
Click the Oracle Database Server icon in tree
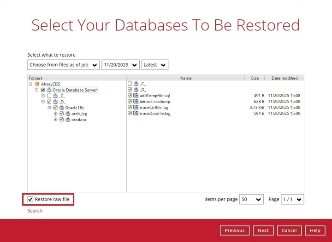(49, 90)
